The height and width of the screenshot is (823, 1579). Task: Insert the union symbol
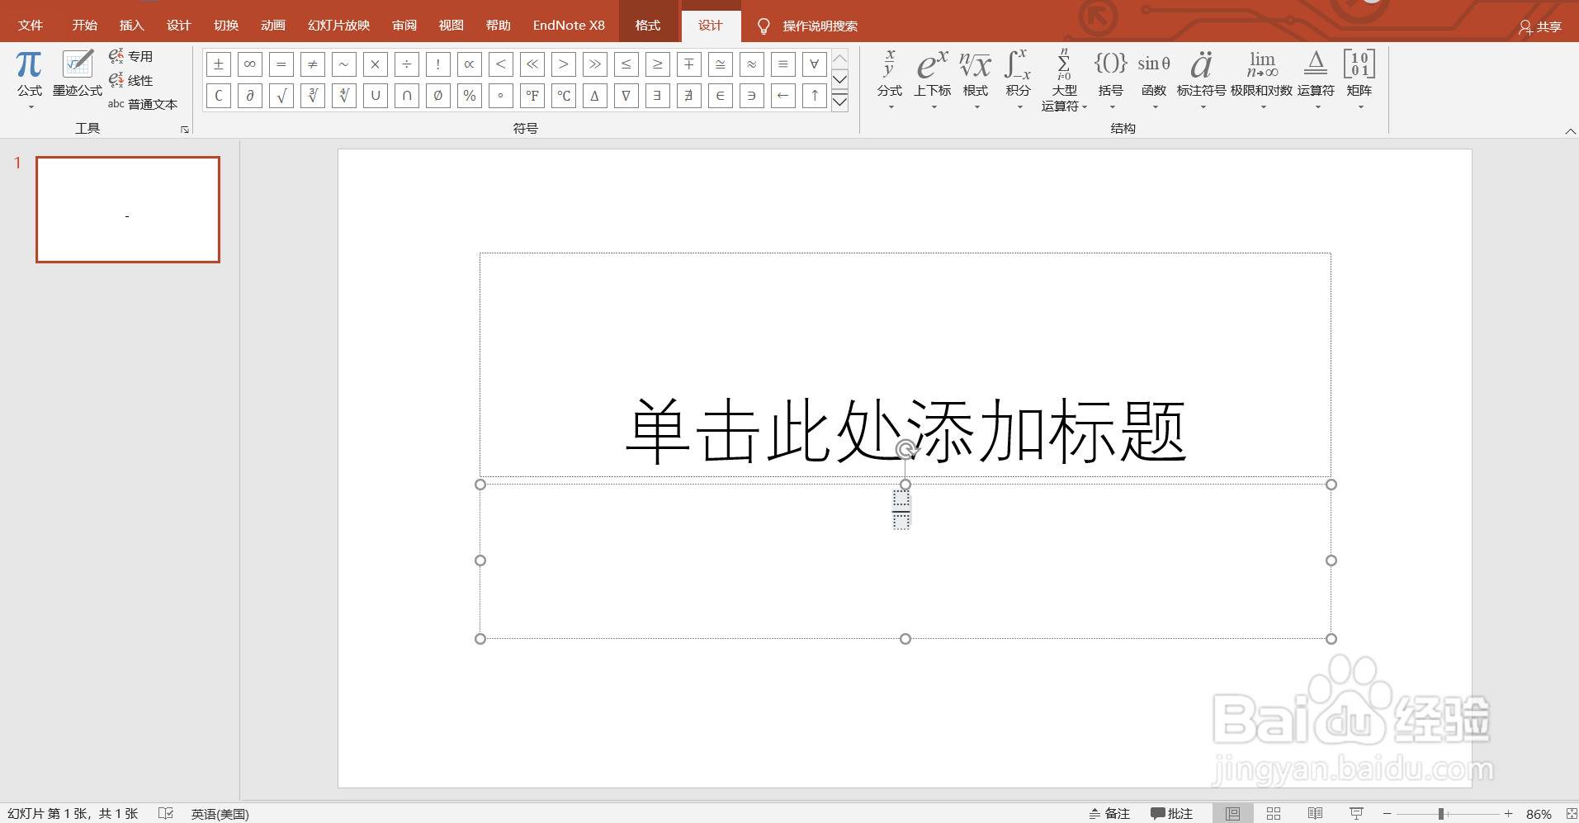(376, 96)
